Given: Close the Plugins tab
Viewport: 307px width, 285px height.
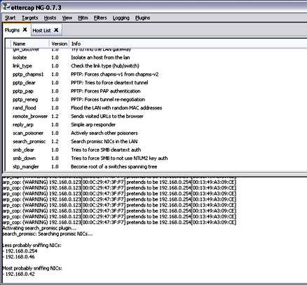Looking at the screenshot, I should (25, 29).
